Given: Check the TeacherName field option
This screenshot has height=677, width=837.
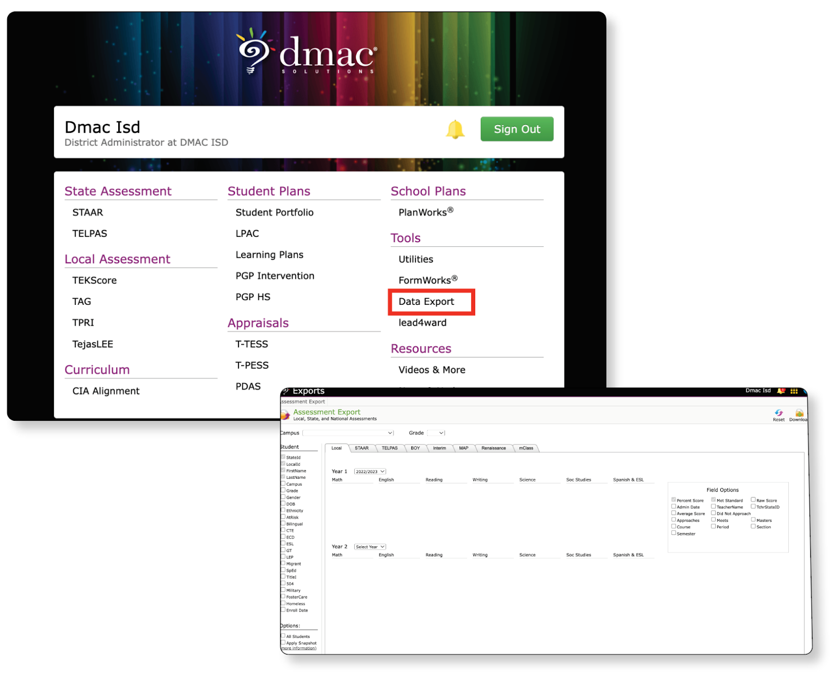Looking at the screenshot, I should 714,507.
